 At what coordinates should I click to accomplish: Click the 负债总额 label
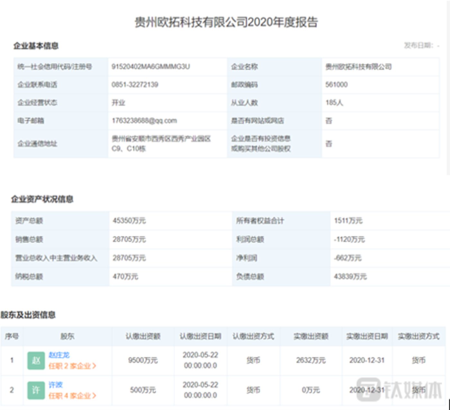[x=250, y=277]
